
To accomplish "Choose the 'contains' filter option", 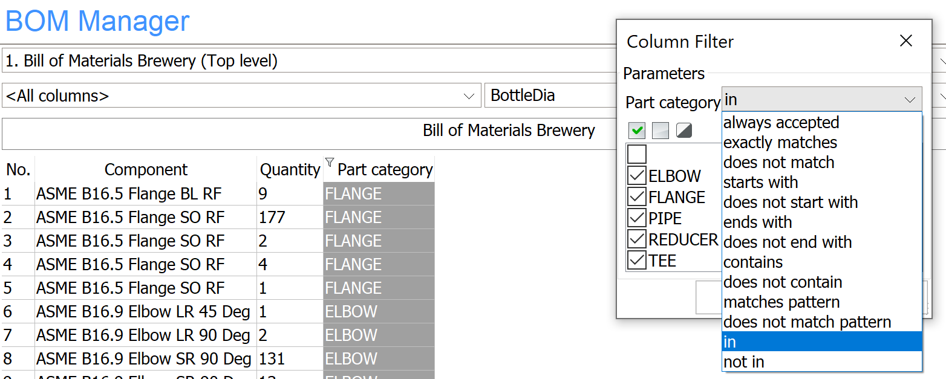I will pyautogui.click(x=753, y=262).
